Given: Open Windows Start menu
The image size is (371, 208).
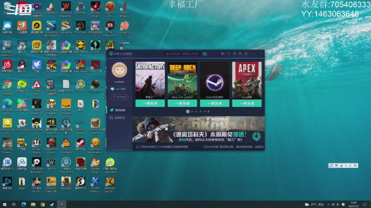Looking at the screenshot, I should [4, 204].
